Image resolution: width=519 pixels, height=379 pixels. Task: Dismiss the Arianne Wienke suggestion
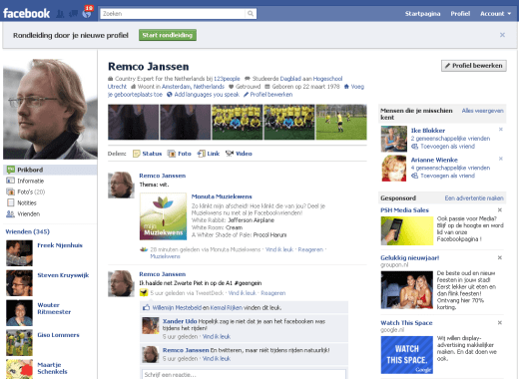501,159
